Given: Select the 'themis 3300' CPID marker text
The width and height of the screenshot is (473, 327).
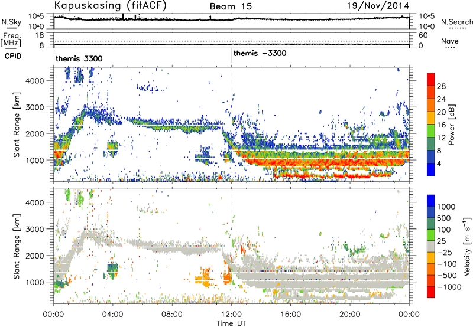Looking at the screenshot, I should coord(79,58).
